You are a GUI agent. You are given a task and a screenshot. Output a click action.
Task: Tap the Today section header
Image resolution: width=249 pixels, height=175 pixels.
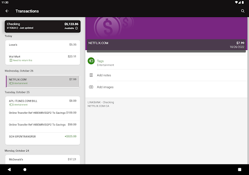(8, 36)
